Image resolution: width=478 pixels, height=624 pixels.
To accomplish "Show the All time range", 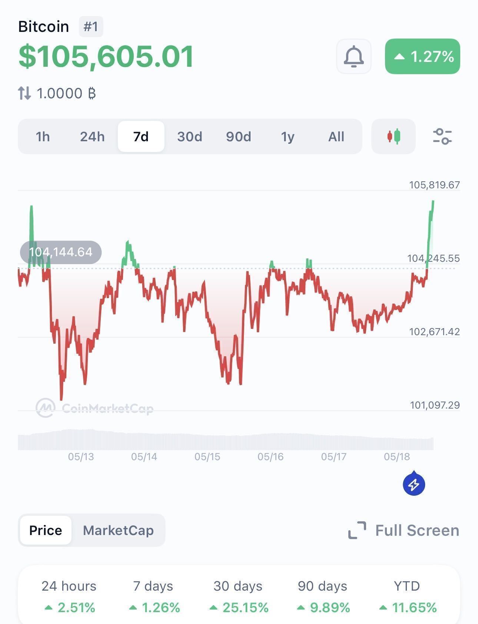I will [x=336, y=136].
